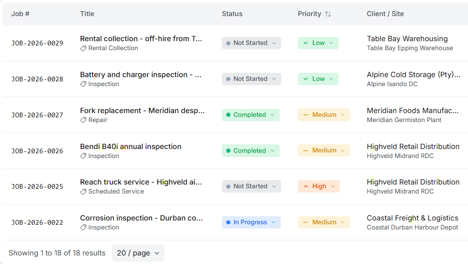Open job JOB-2026-0025

coord(37,186)
